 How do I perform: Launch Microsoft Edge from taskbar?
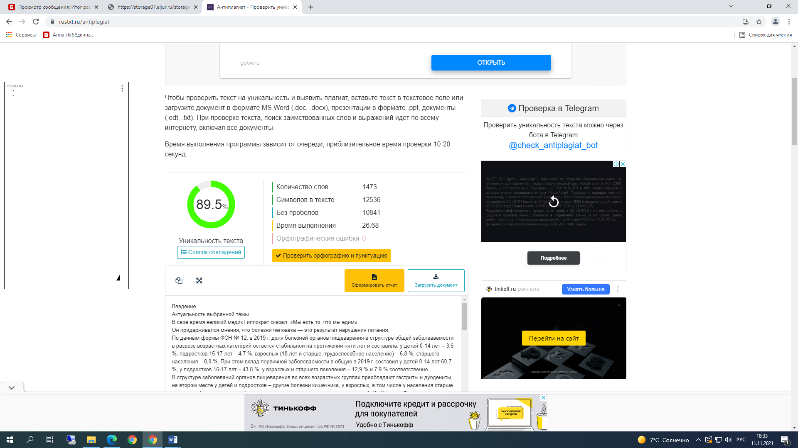point(111,440)
